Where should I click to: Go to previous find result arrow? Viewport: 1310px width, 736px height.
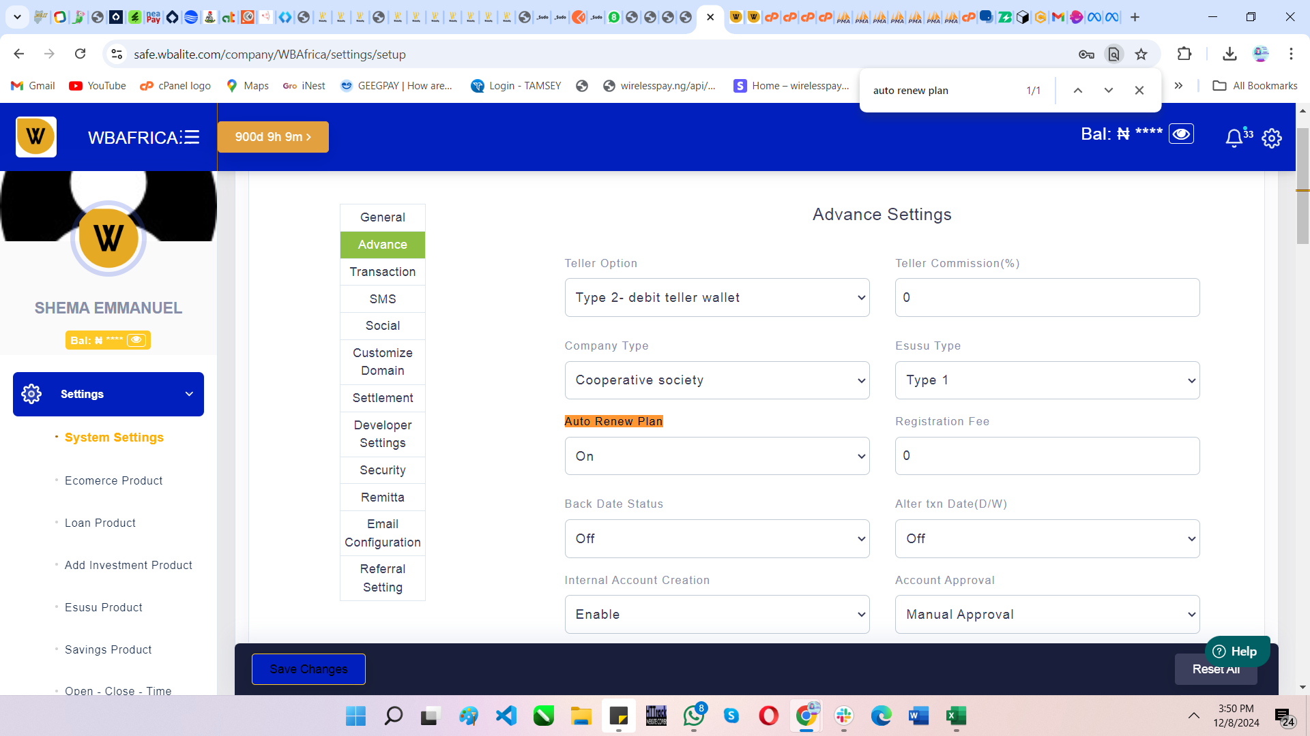pyautogui.click(x=1077, y=90)
